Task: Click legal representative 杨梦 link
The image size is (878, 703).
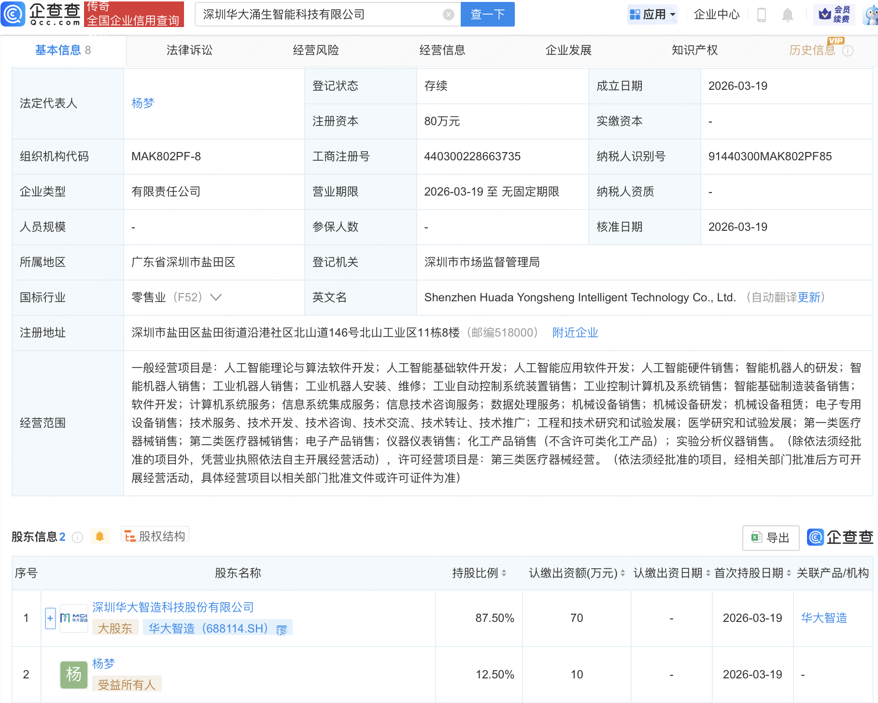Action: [x=142, y=102]
